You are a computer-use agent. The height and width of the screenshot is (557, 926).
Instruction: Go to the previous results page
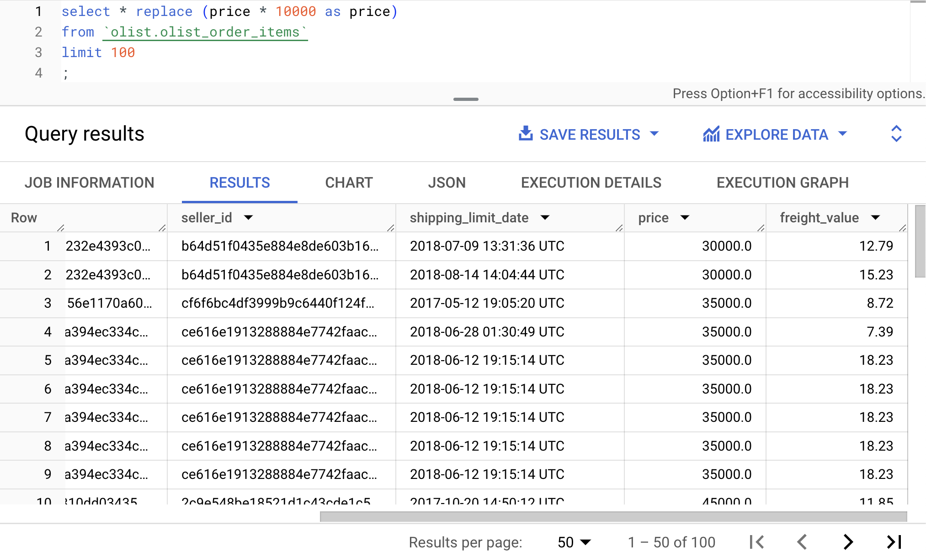802,542
